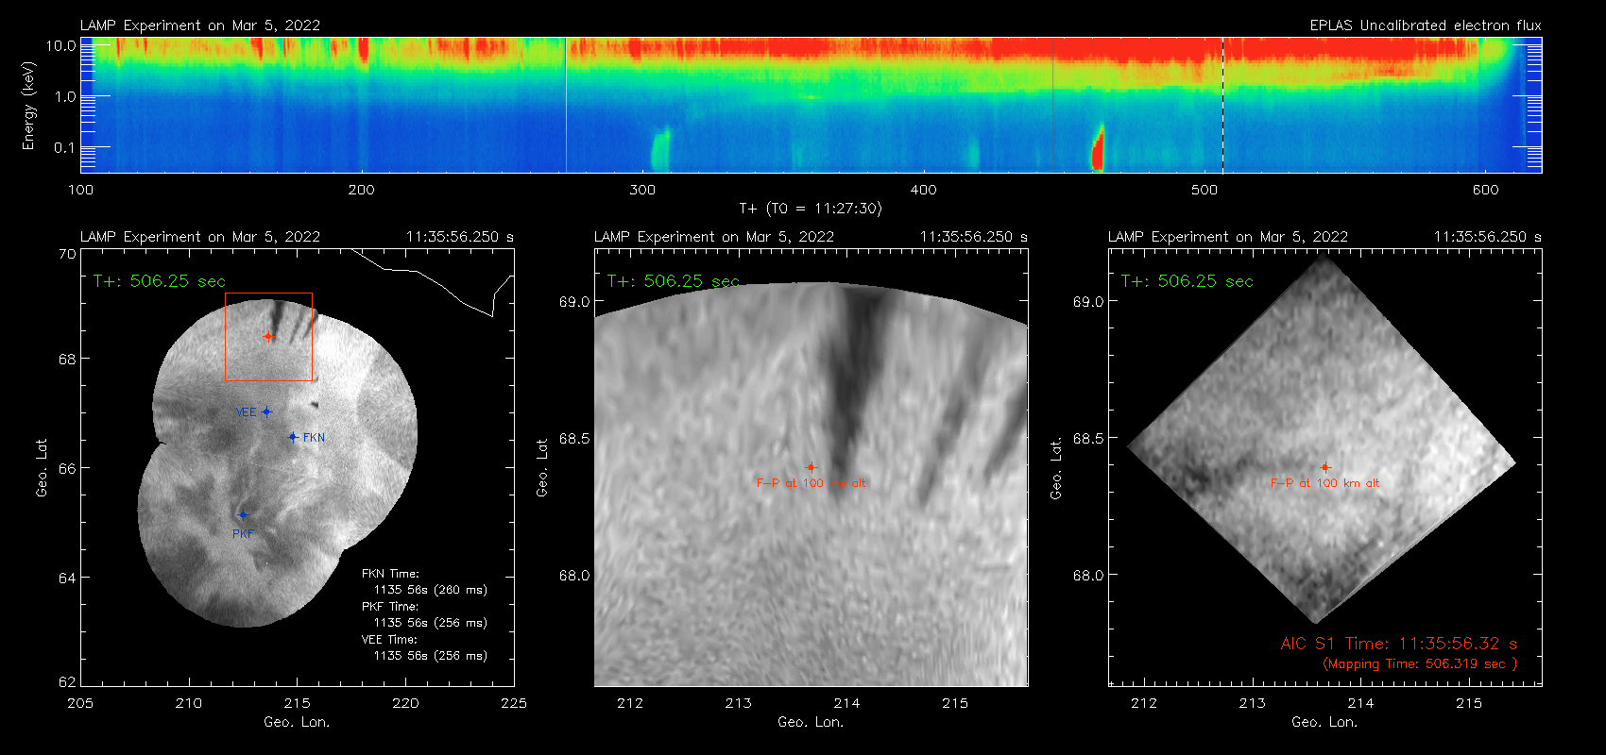Click the dashed time marker in the spectrogram
Image resolution: width=1606 pixels, height=755 pixels.
click(1222, 105)
